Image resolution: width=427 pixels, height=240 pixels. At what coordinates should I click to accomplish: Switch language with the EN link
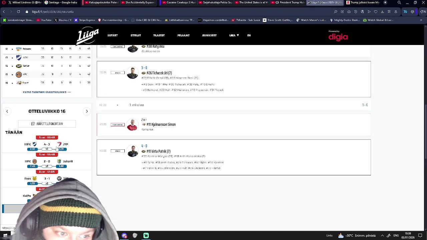click(249, 35)
